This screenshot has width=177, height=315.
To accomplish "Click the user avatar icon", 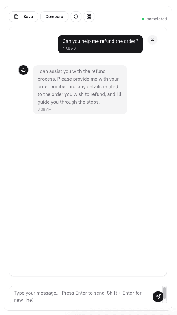I will click(152, 40).
